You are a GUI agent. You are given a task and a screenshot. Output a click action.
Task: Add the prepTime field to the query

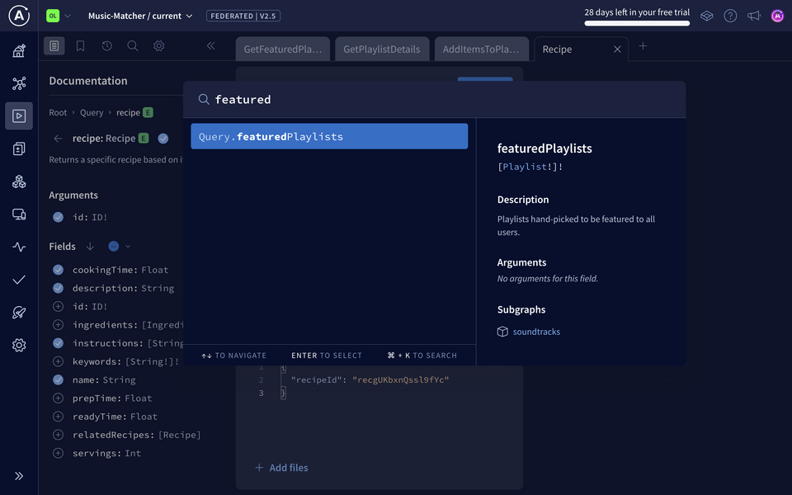pos(58,398)
